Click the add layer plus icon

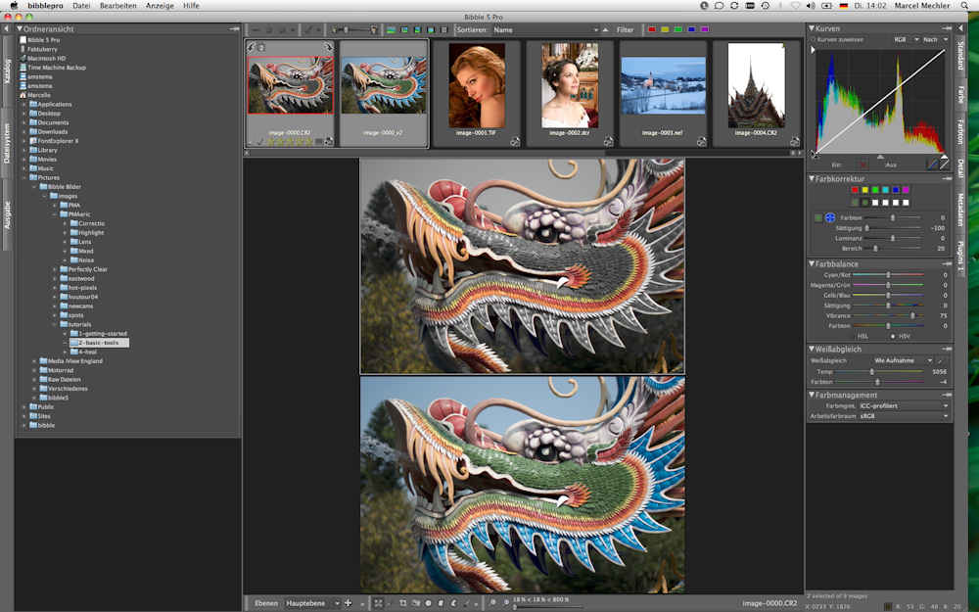click(x=348, y=603)
